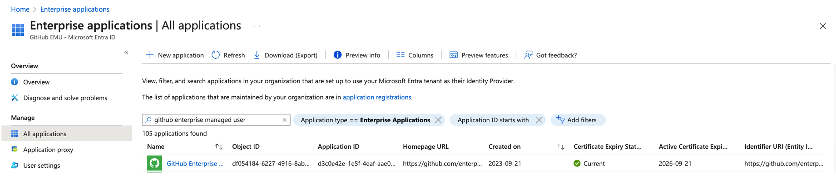Click the Diagnose and solve problems wrench icon
Image resolution: width=836 pixels, height=182 pixels.
15,98
